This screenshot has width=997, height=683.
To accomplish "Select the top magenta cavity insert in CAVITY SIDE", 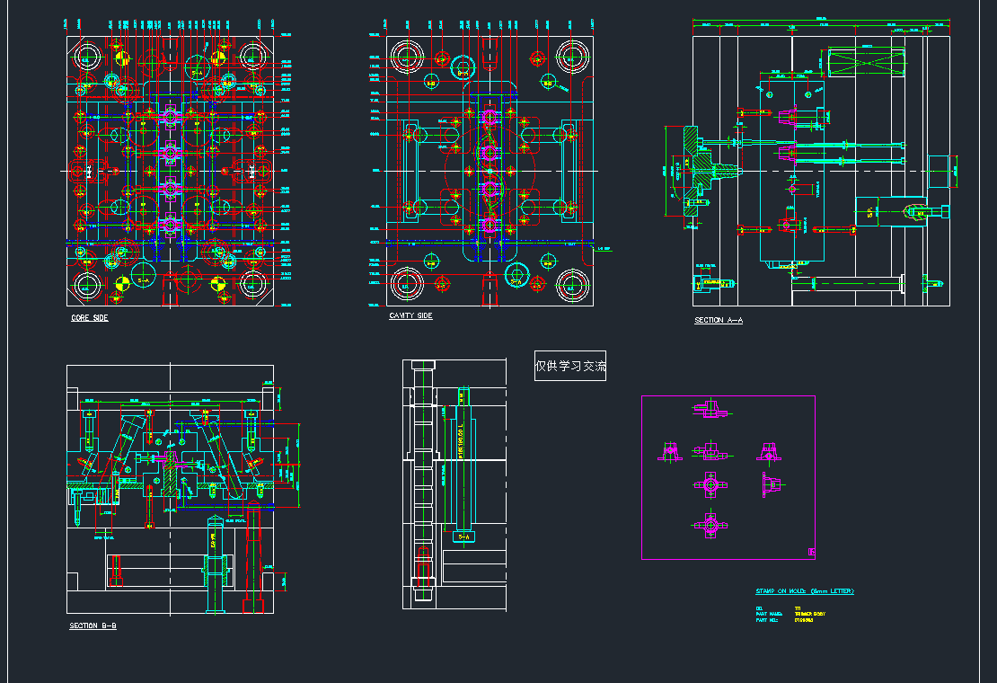I will pos(490,117).
